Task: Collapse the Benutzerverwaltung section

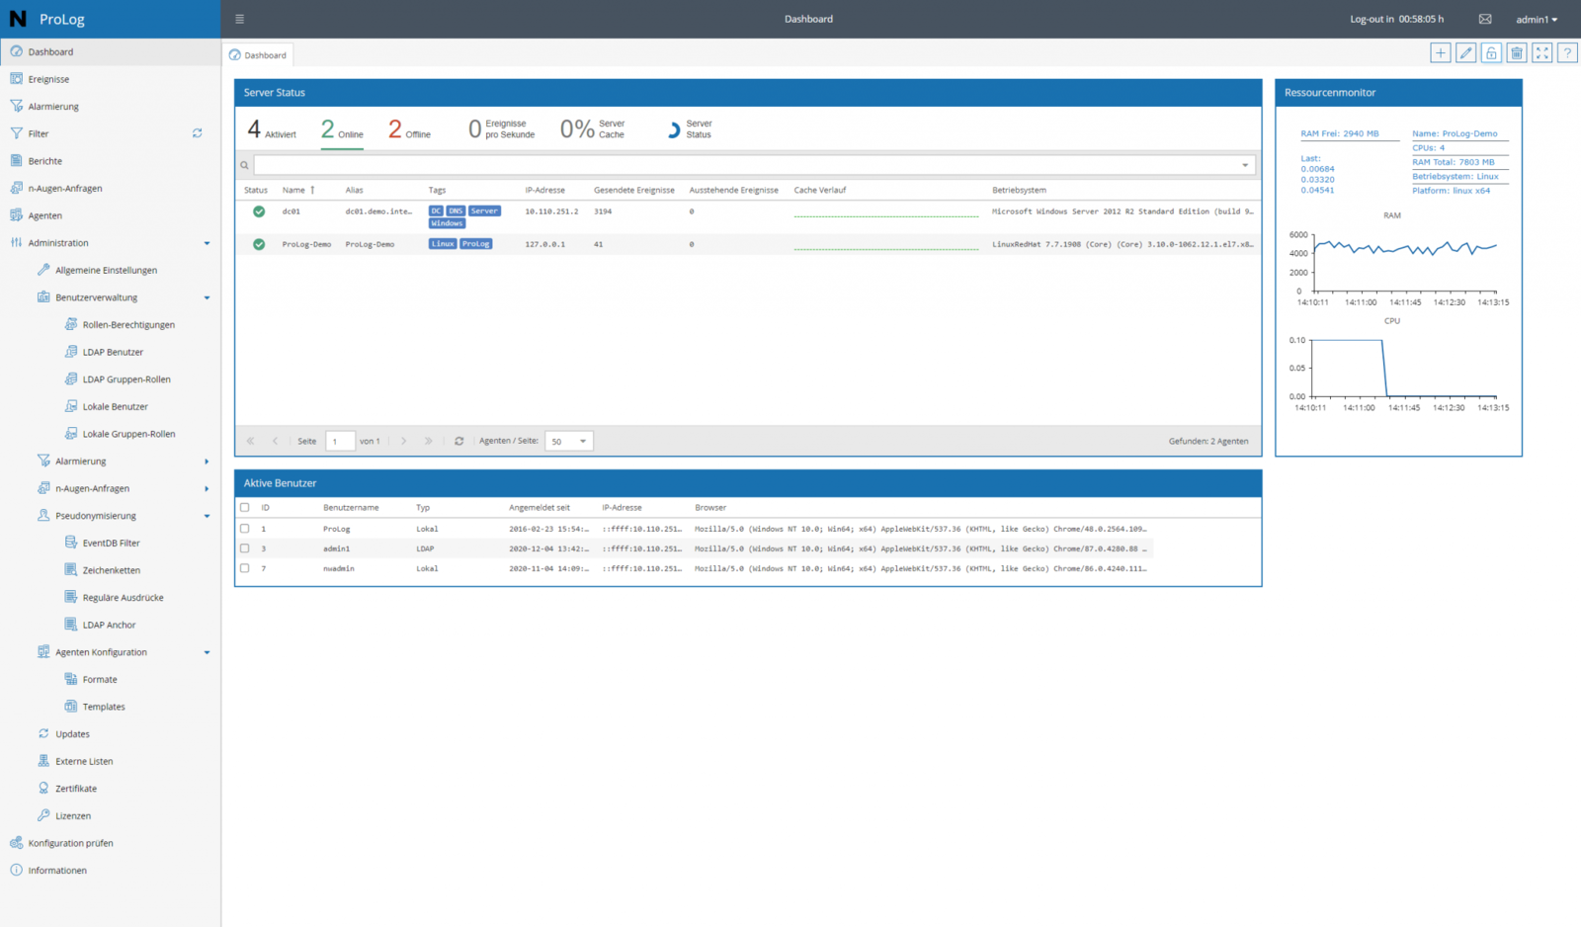Action: tap(207, 296)
